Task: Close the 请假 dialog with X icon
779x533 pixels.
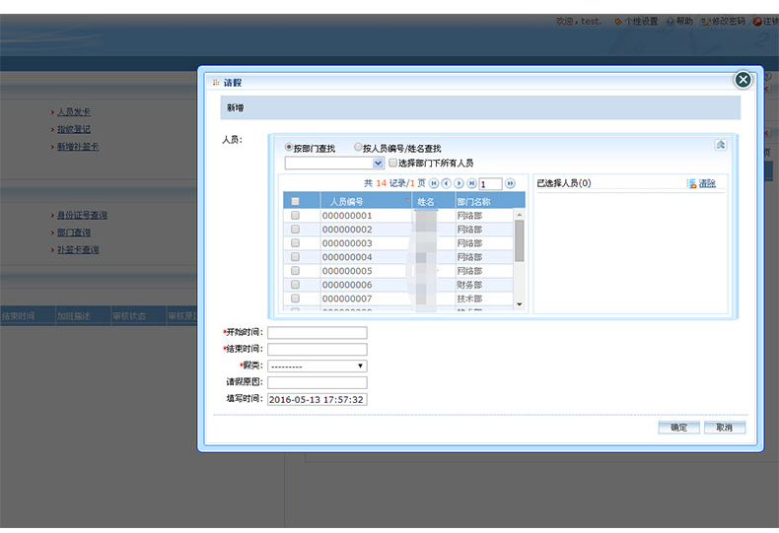Action: pyautogui.click(x=743, y=80)
